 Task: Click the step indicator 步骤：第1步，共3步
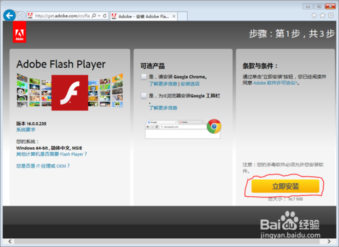pos(292,34)
